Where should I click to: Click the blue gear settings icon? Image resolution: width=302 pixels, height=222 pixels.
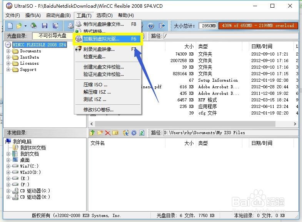coord(133,133)
